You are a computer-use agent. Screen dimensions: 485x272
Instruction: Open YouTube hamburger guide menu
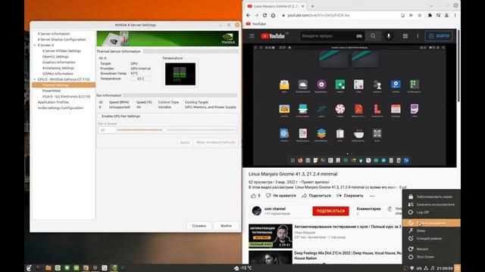tap(252, 36)
